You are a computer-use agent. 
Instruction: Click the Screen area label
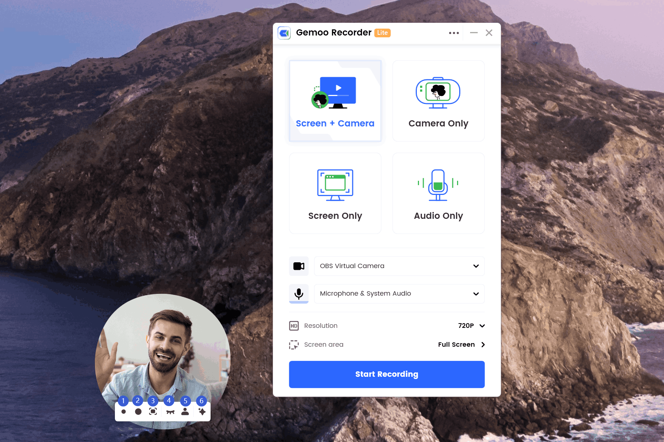point(324,345)
